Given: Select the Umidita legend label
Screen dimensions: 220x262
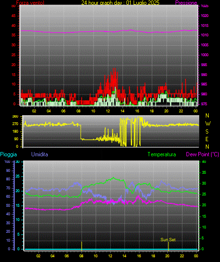Looking at the screenshot, I should [40, 154].
